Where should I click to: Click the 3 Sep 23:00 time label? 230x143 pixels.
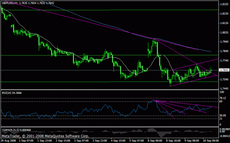[x=100, y=141]
